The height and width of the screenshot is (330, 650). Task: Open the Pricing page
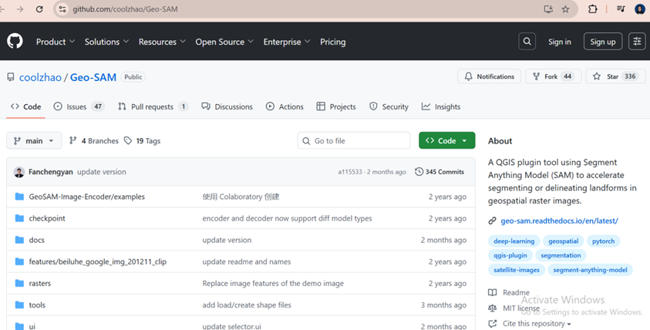(x=333, y=42)
